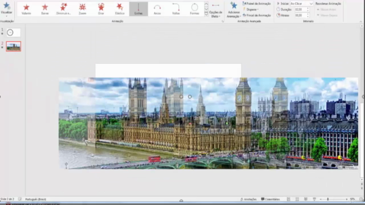
Task: Open the Comentários pane
Action: click(x=270, y=199)
